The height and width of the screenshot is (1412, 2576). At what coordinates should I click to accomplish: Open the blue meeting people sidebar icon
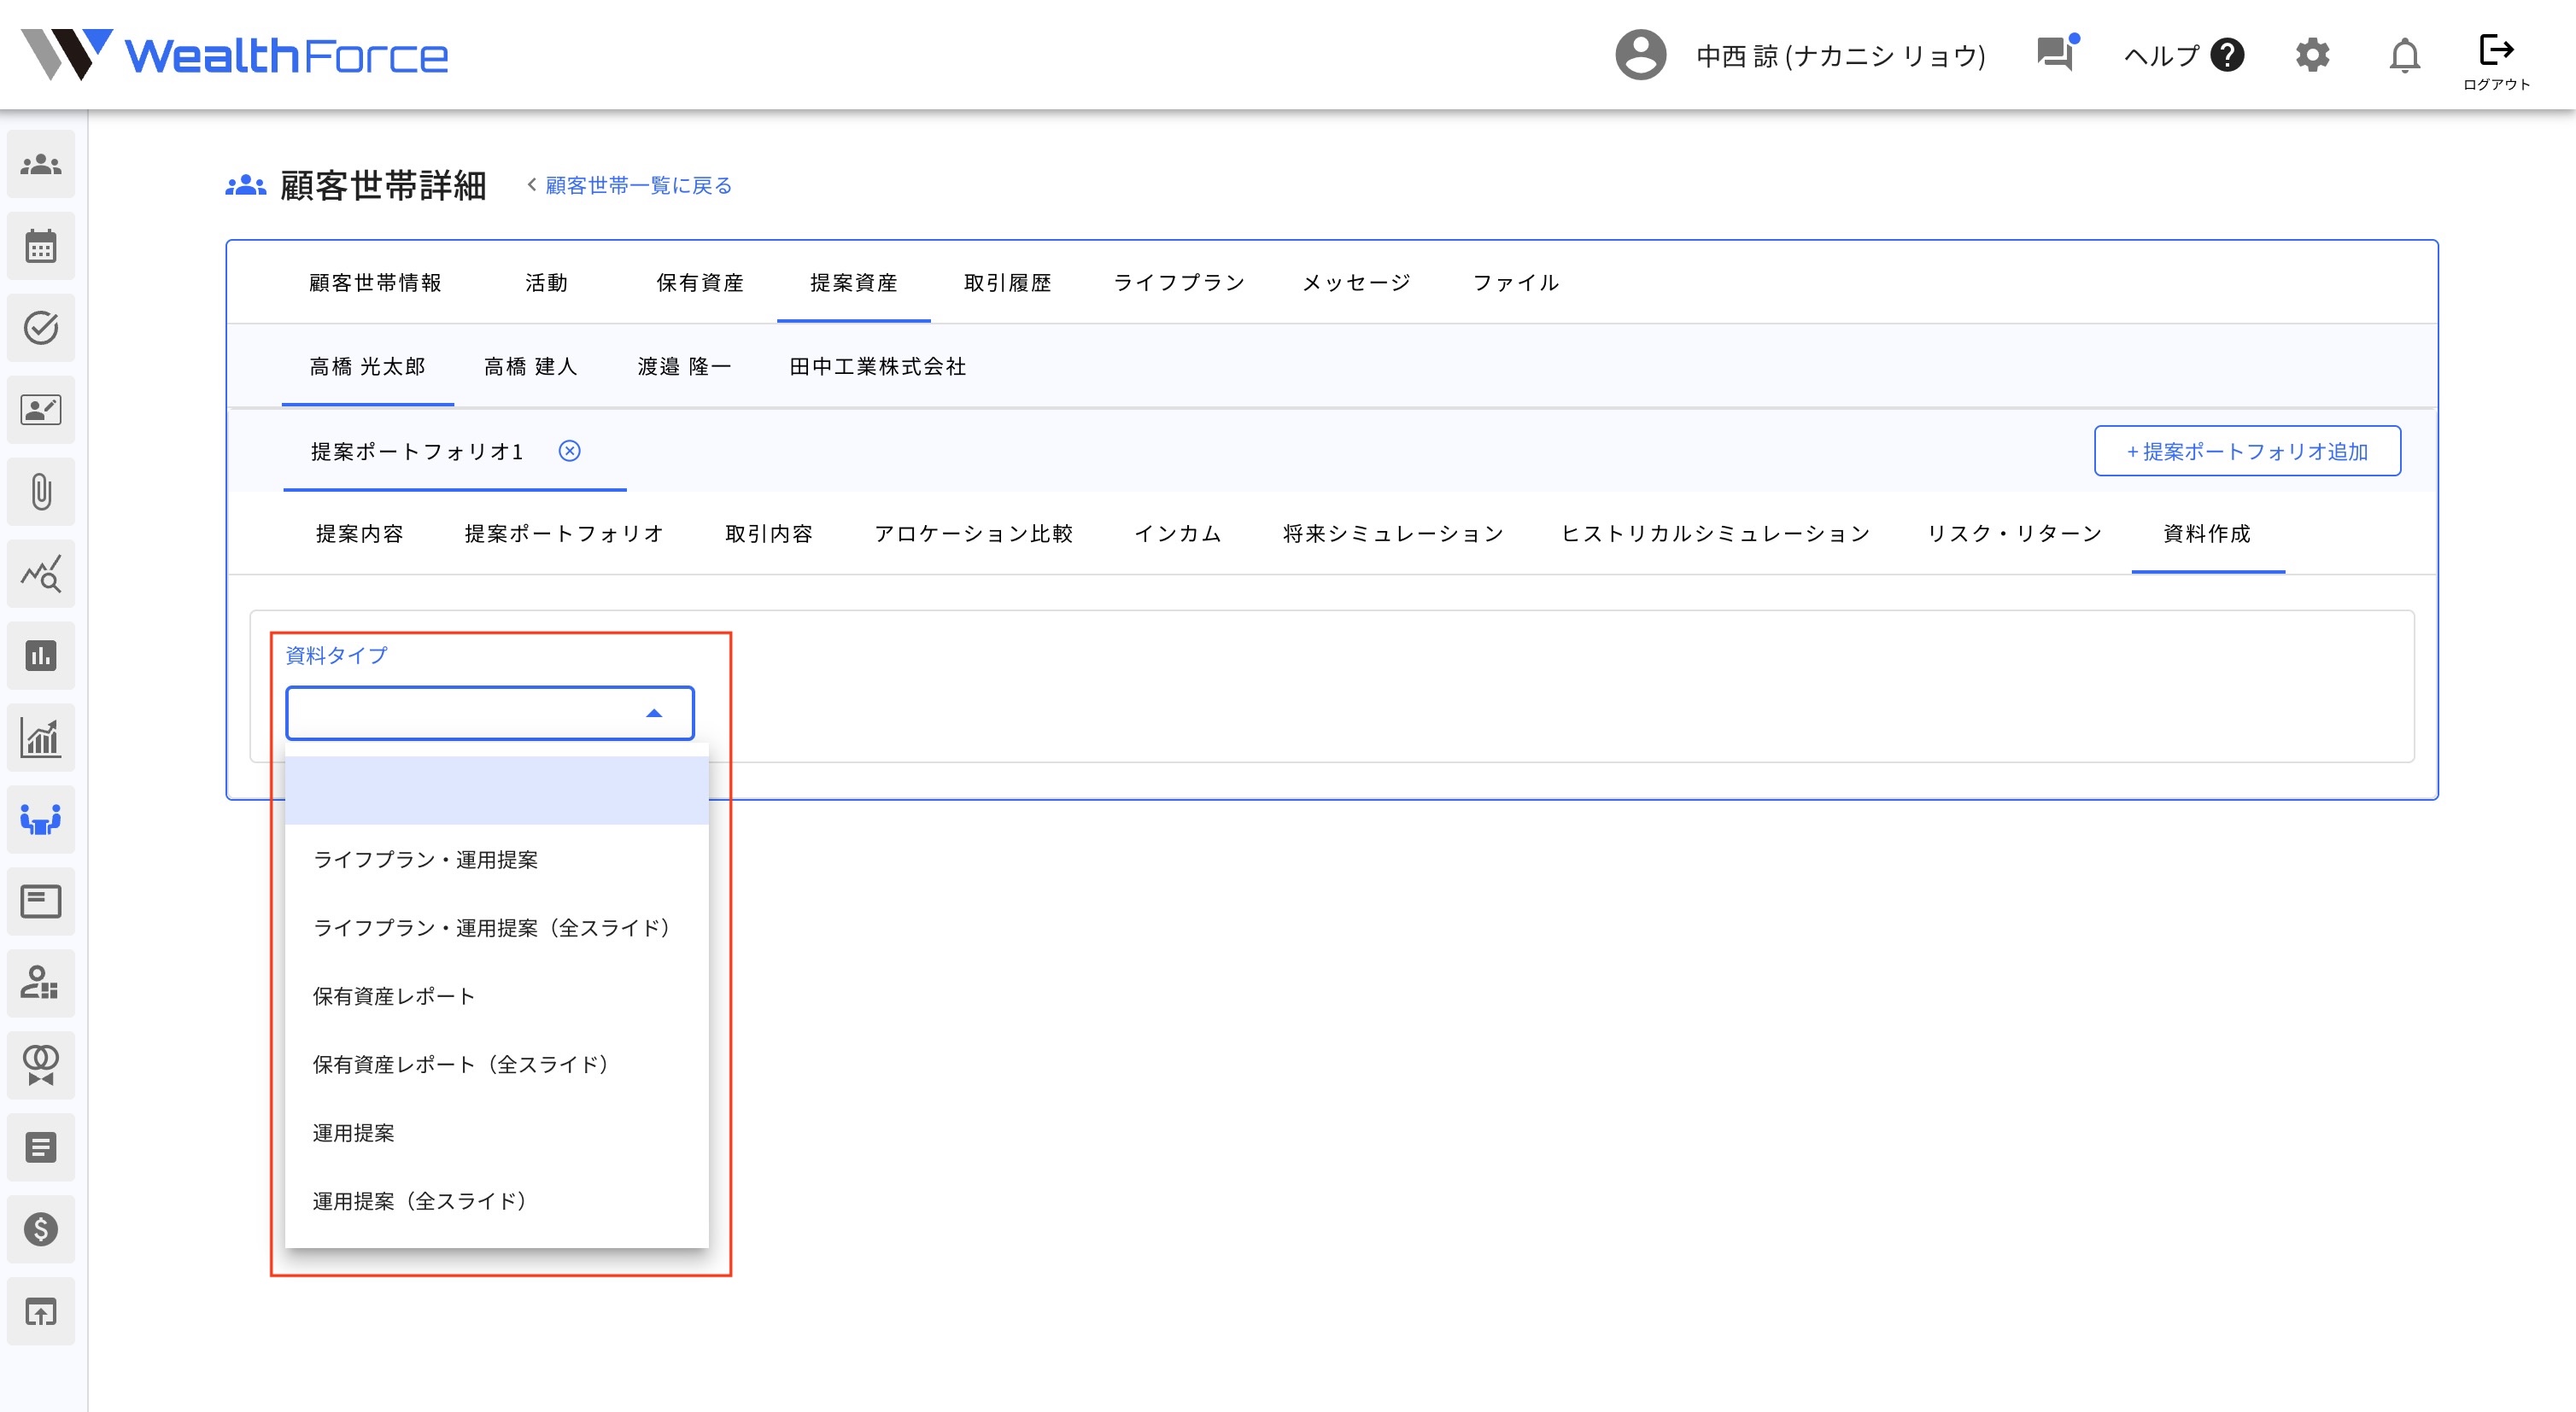41,820
